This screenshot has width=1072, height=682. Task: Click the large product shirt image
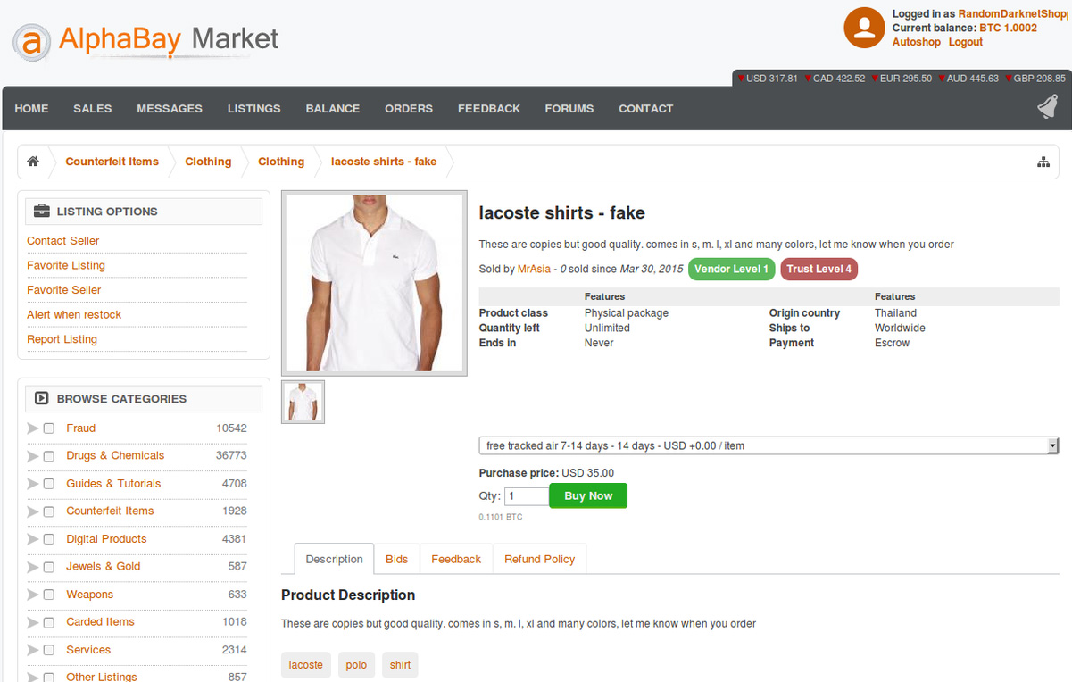[x=374, y=283]
